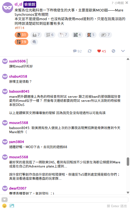Click the scrollbar up arrow
Image resolution: width=130 pixels, height=211 pixels.
pos(128,59)
